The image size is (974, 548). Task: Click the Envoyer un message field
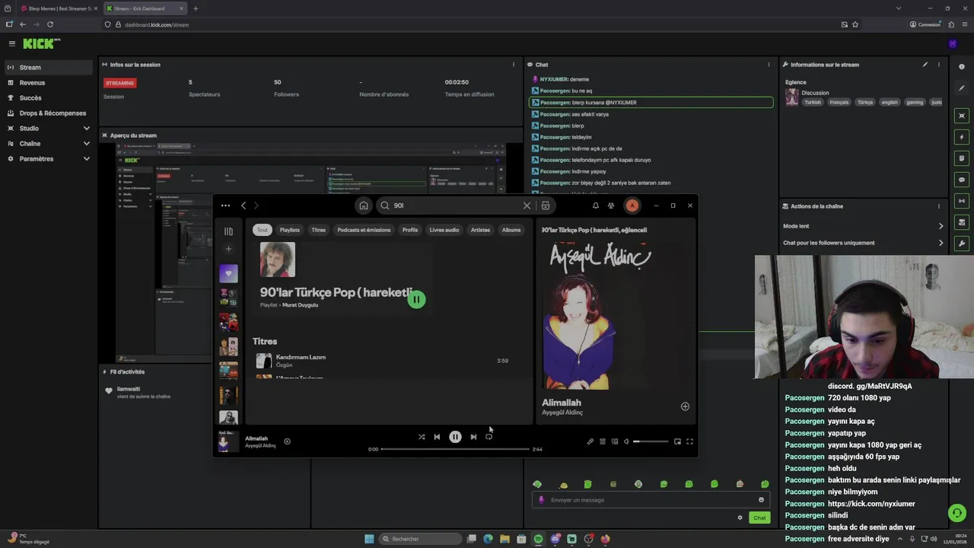click(651, 500)
